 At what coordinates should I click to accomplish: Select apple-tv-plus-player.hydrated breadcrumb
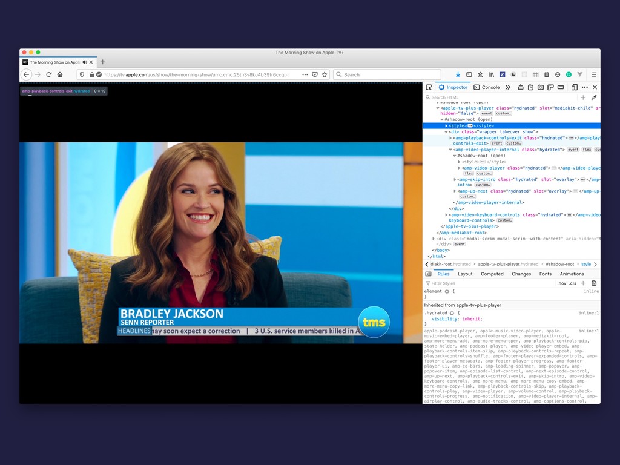508,264
